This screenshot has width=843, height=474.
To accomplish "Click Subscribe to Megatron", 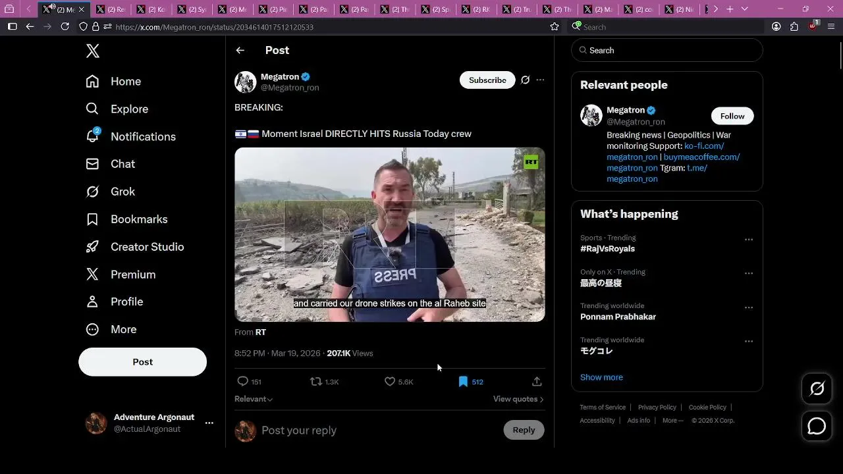I will [487, 80].
